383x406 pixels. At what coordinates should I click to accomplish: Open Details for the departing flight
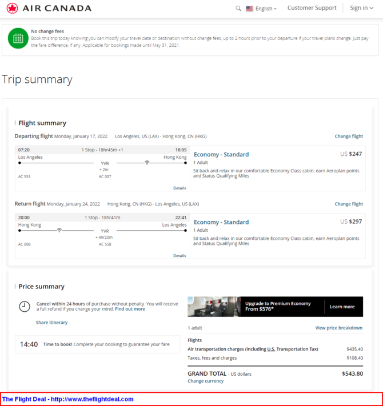[x=179, y=188]
